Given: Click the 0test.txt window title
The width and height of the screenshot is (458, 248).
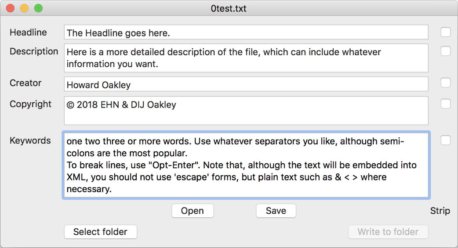Looking at the screenshot, I should tap(229, 8).
